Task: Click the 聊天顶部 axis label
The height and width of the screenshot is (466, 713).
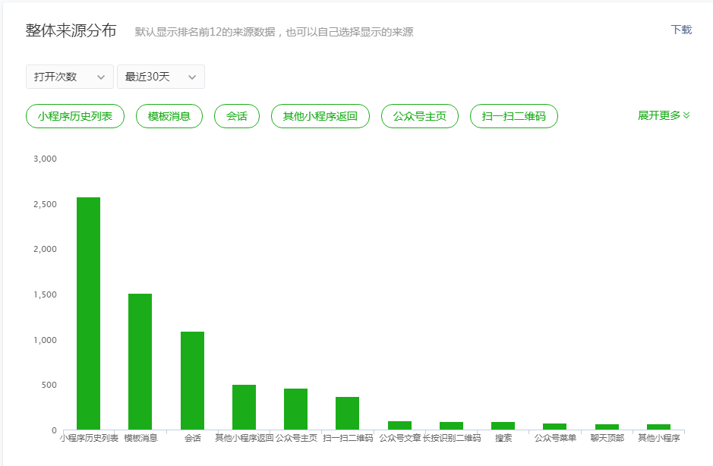Action: coord(607,439)
